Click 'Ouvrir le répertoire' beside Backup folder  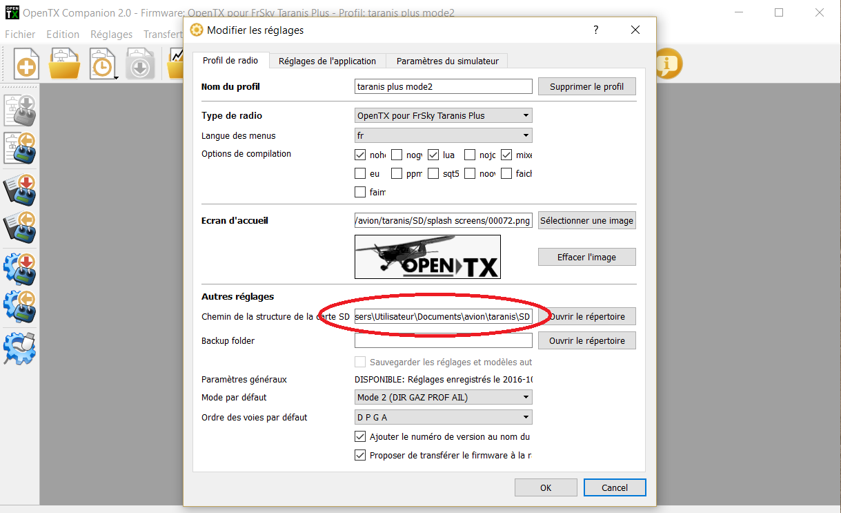pyautogui.click(x=587, y=340)
